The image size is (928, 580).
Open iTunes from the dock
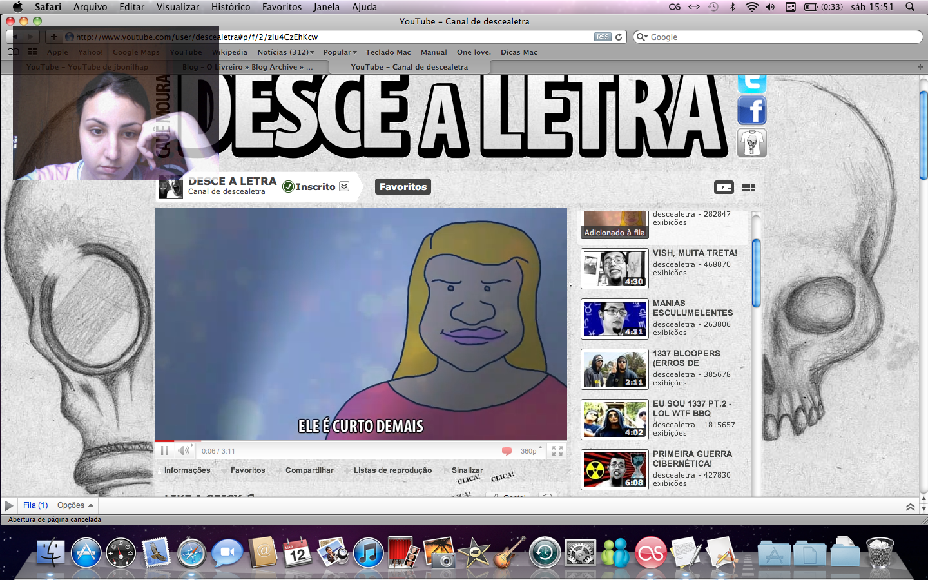click(368, 552)
